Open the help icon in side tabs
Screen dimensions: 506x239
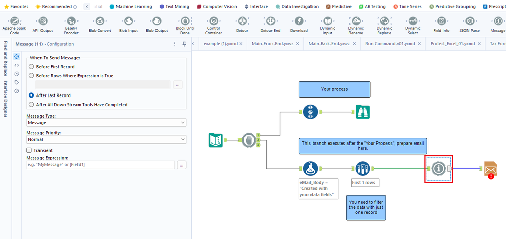tap(17, 91)
